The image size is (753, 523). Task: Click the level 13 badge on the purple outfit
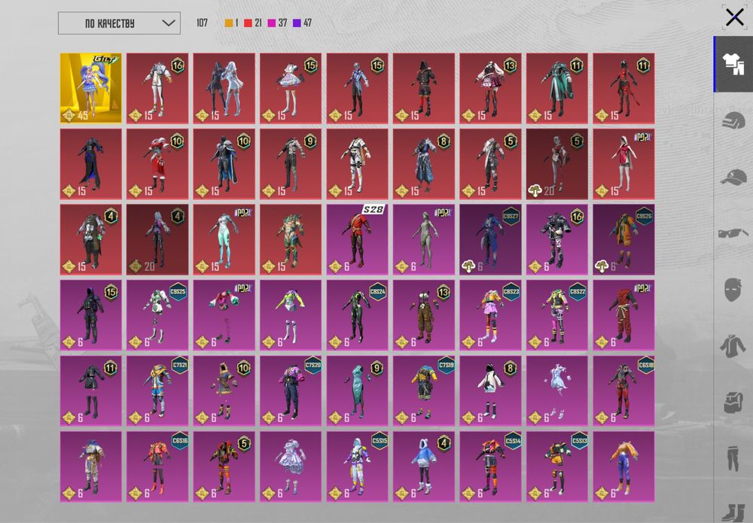(x=444, y=292)
